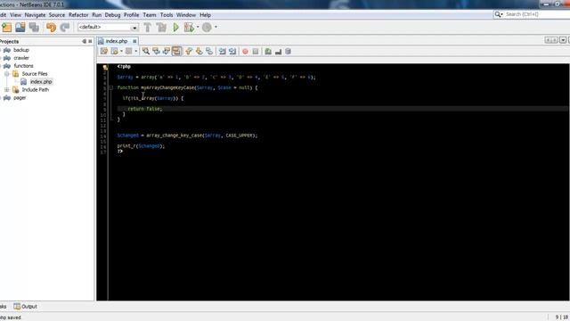Viewport: 570px width, 321px height.
Task: Run the project with green arrow
Action: [x=176, y=28]
